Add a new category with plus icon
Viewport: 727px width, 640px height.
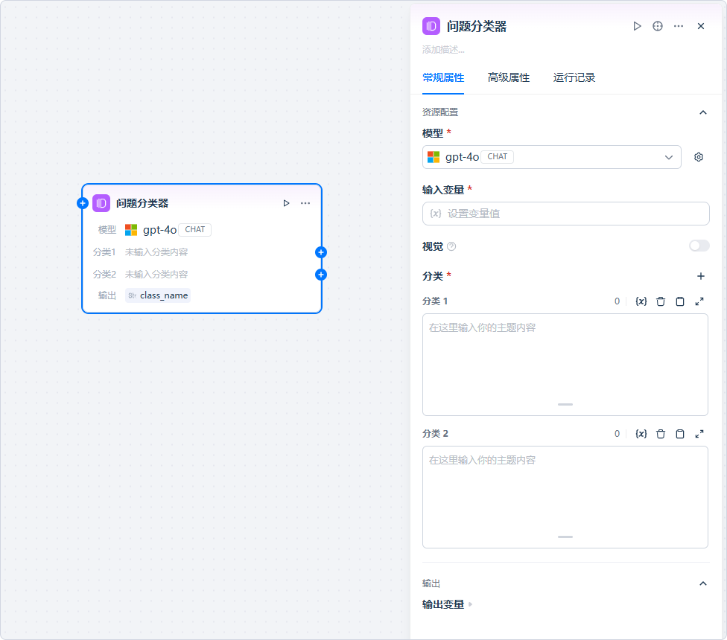point(700,276)
